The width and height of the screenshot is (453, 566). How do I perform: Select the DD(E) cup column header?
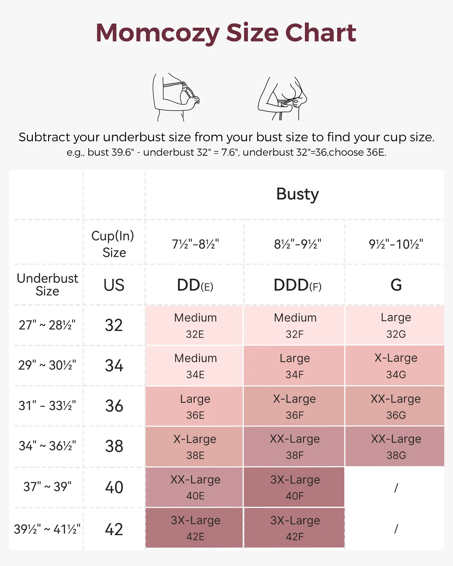(x=195, y=285)
